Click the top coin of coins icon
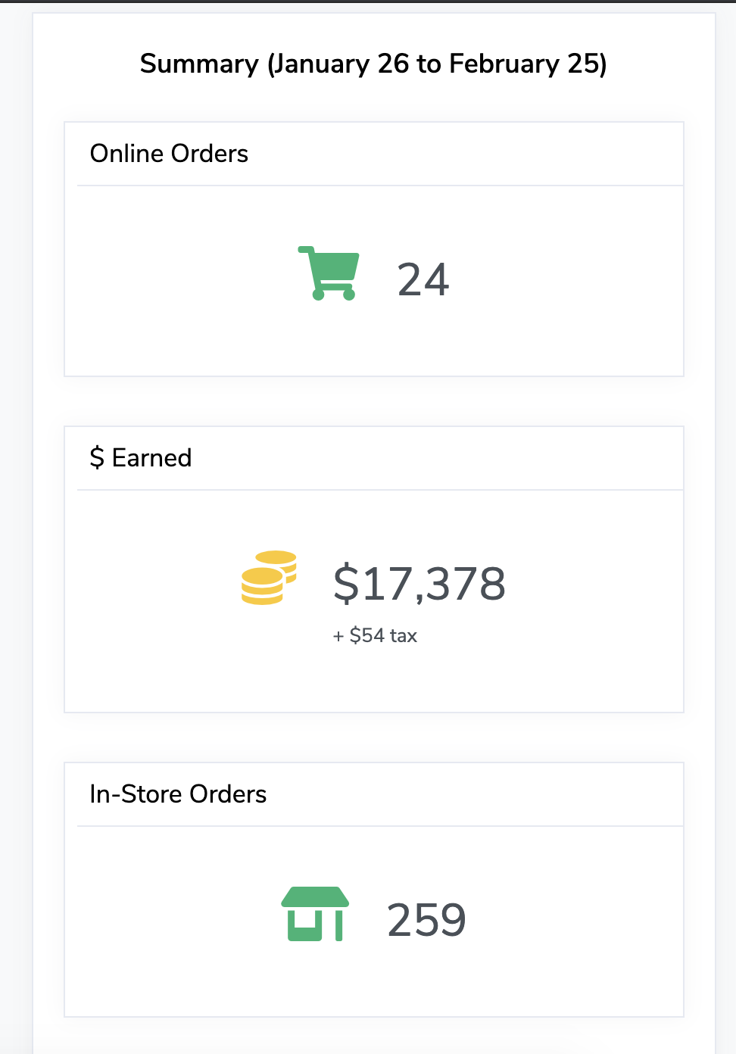 [x=276, y=558]
